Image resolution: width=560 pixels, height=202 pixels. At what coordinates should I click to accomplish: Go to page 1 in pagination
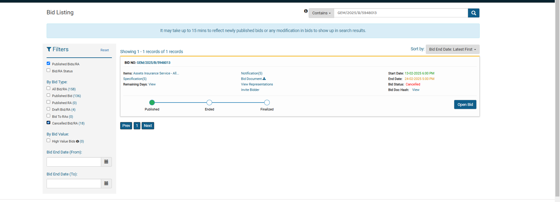pos(137,126)
